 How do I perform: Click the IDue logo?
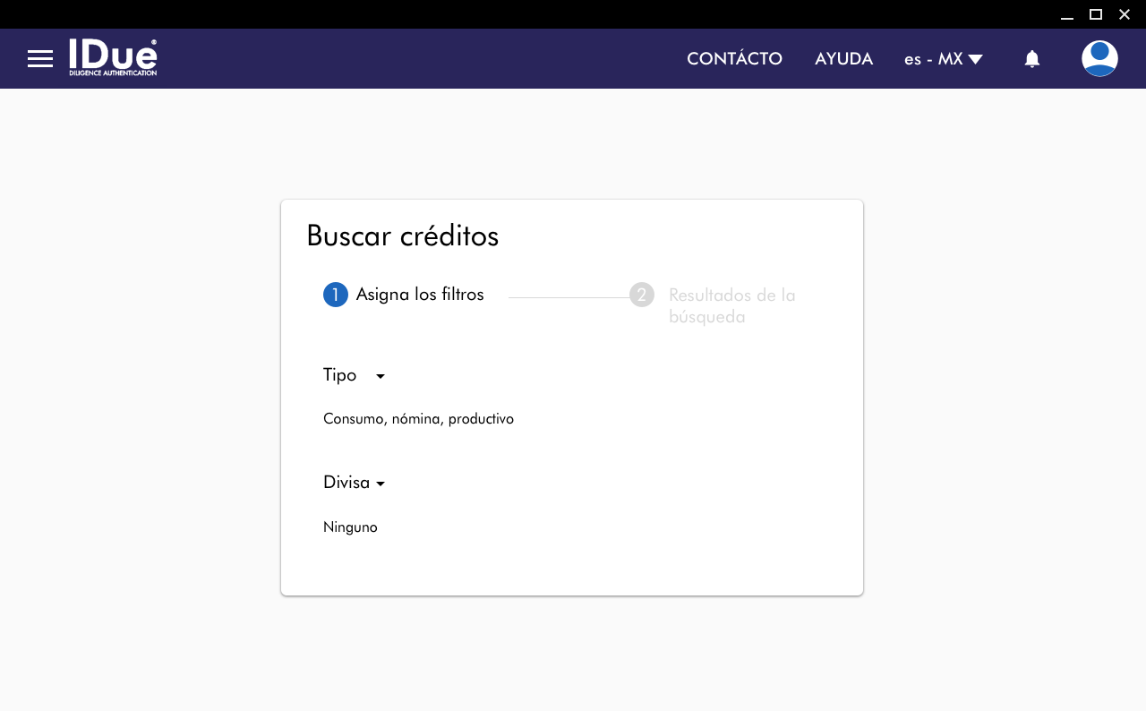[x=113, y=58]
